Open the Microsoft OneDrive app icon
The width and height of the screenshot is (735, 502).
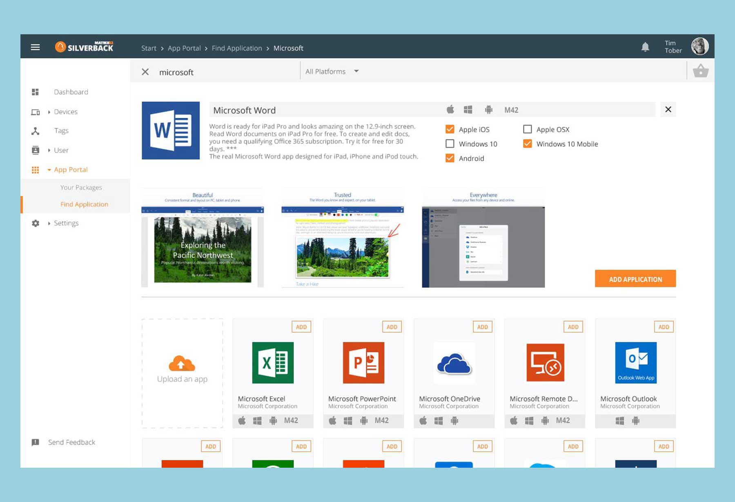pyautogui.click(x=454, y=362)
